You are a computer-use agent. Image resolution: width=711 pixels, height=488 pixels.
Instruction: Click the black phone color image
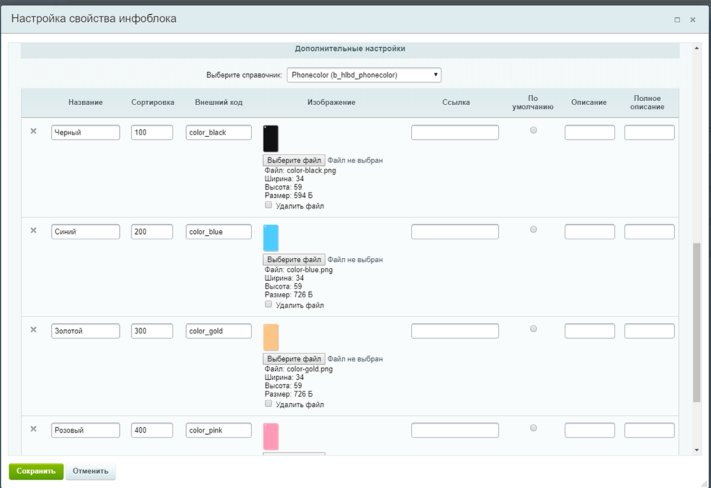(x=271, y=139)
